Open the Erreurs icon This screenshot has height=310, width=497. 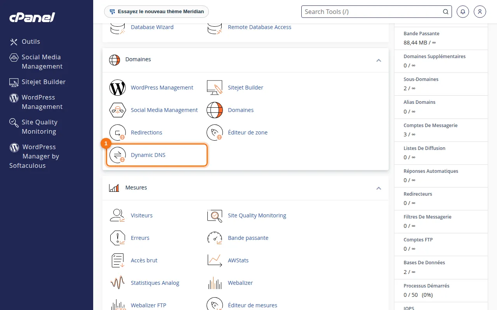click(x=118, y=238)
